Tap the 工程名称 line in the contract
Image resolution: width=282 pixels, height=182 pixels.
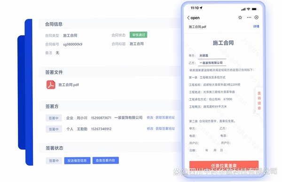click(x=215, y=85)
